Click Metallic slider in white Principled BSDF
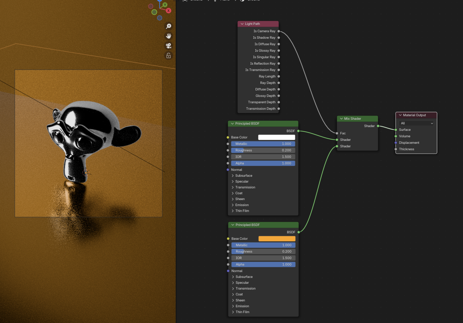Image resolution: width=463 pixels, height=323 pixels. coord(263,144)
